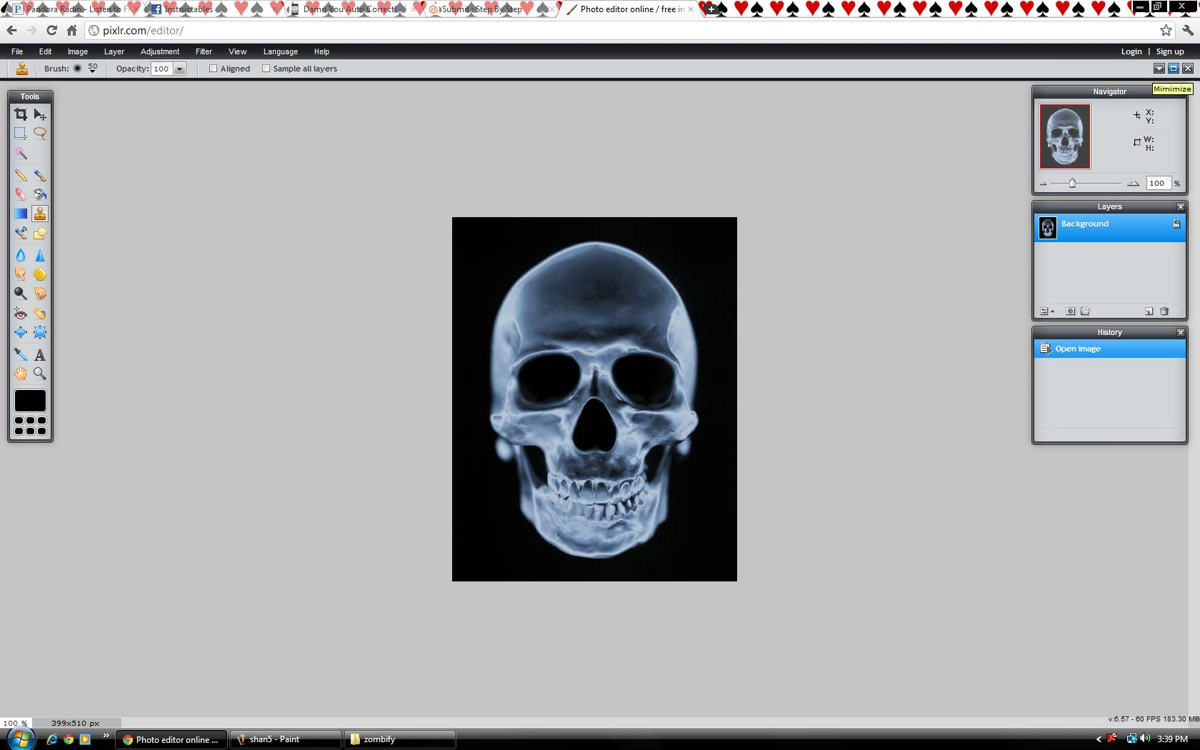Click the Navigator zoom-in large mountain icon
Screen dimensions: 1200x750
pos(1133,184)
